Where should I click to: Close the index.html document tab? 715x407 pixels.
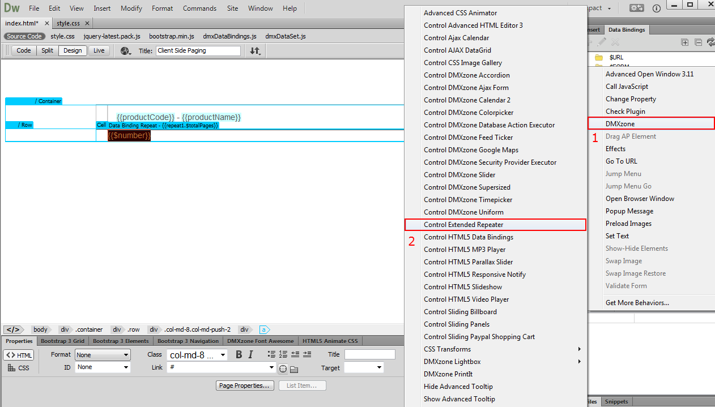point(46,23)
